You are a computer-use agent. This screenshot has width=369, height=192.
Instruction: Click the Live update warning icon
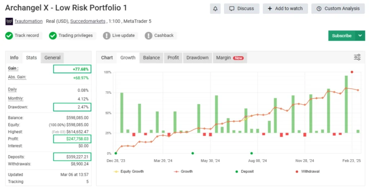[x=107, y=36]
